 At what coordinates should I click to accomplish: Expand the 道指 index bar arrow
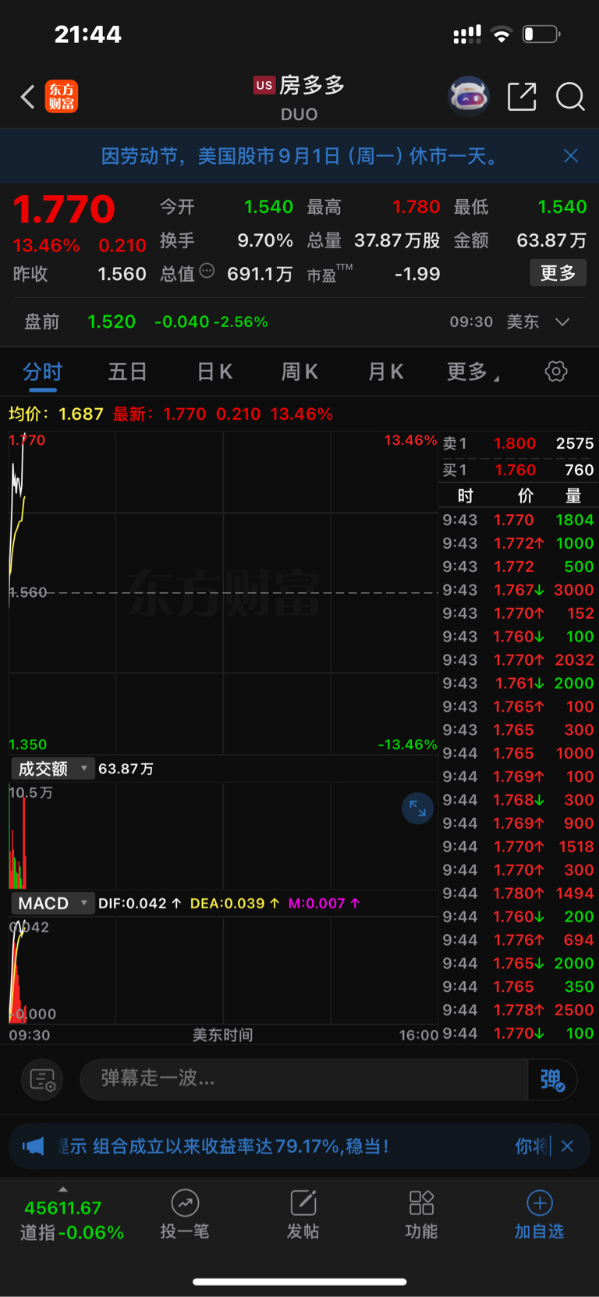[x=63, y=1189]
